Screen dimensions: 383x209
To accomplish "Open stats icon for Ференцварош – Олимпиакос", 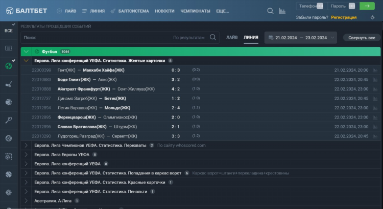I will point(375,117).
